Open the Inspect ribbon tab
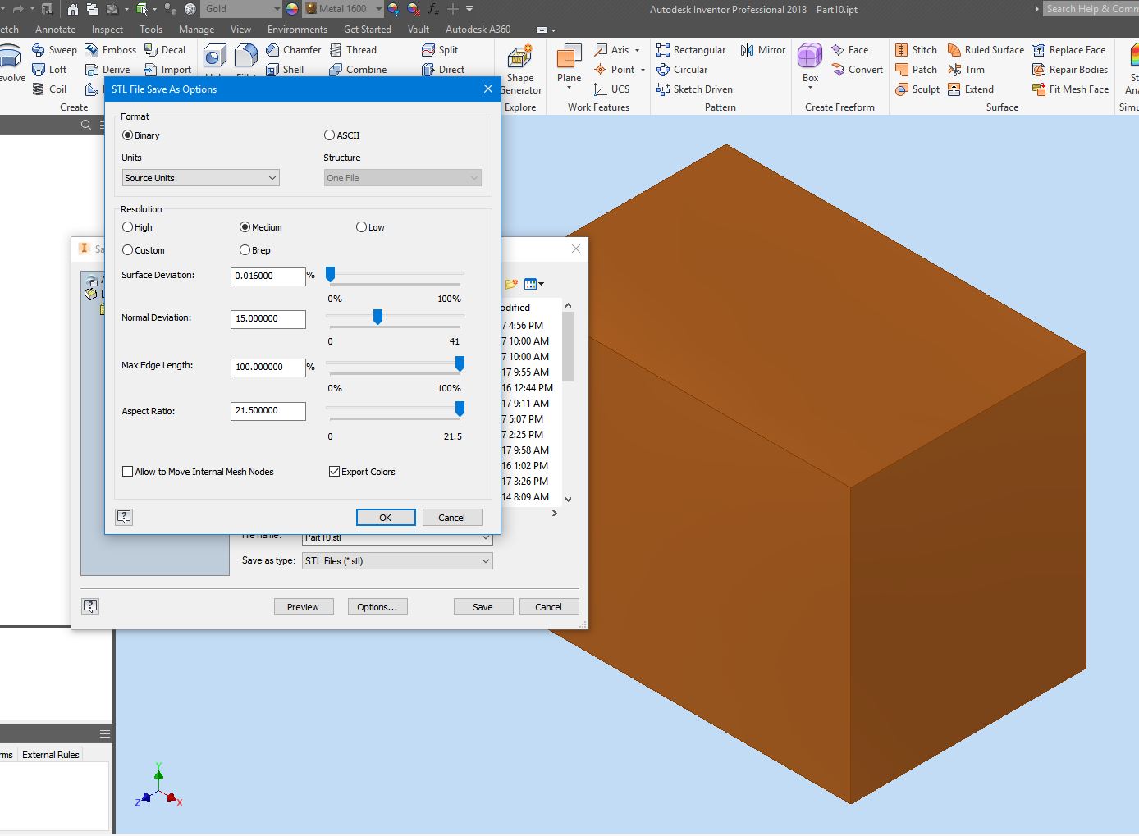The width and height of the screenshot is (1139, 836). click(107, 30)
